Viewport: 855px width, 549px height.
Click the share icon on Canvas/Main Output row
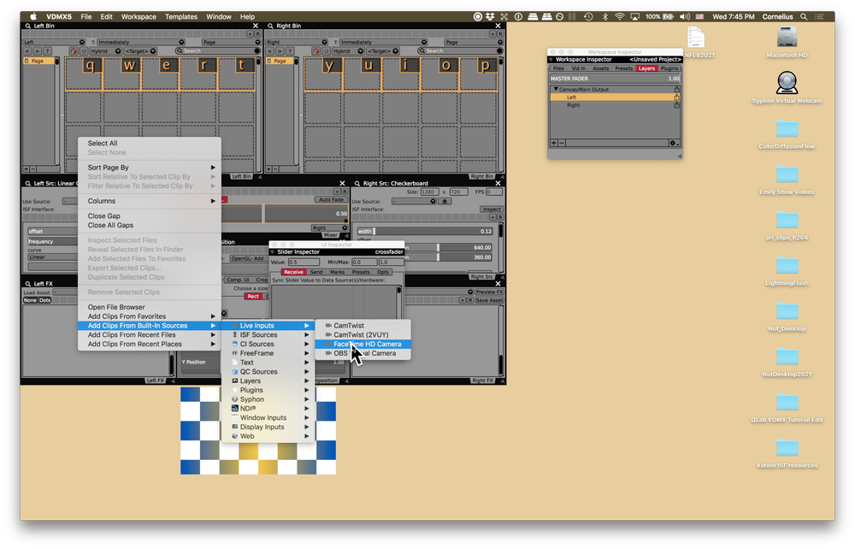tap(676, 89)
